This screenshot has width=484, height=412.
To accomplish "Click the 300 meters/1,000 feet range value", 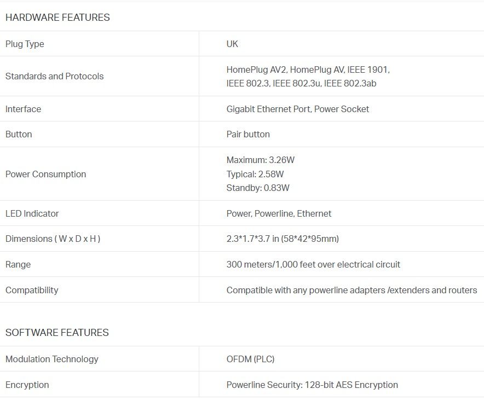I will tap(313, 264).
